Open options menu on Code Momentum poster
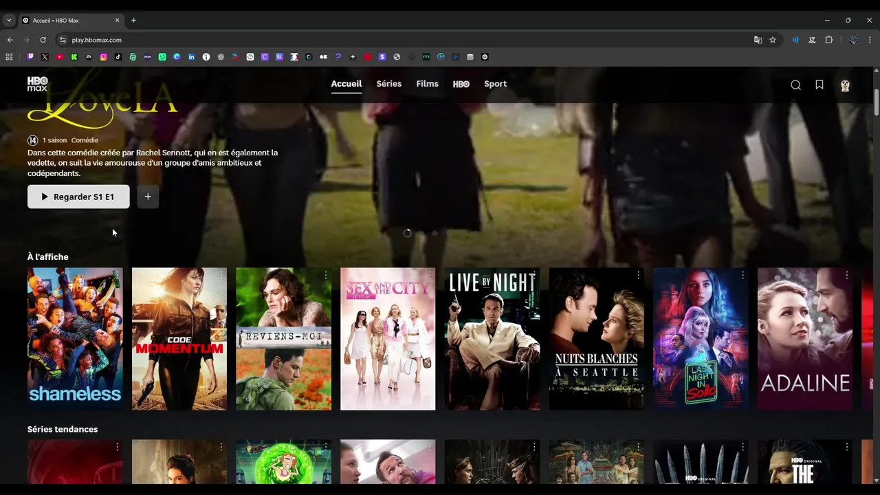 [x=221, y=275]
